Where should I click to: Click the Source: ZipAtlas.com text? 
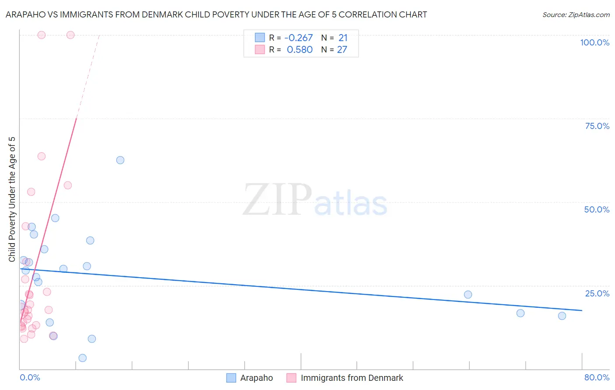coord(576,14)
